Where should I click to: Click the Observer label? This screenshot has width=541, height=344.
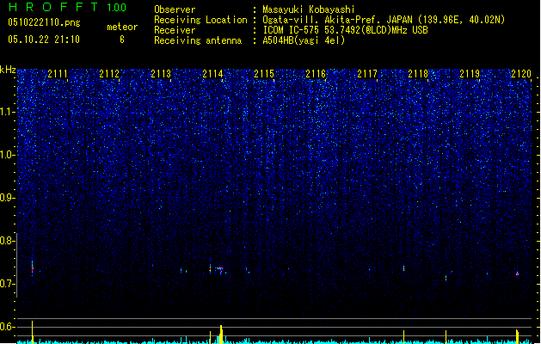(x=175, y=9)
